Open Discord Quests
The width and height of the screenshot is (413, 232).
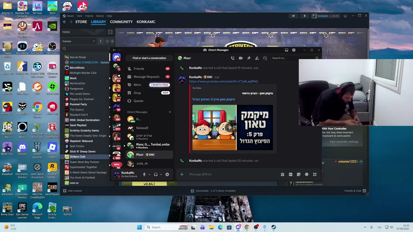(x=149, y=101)
